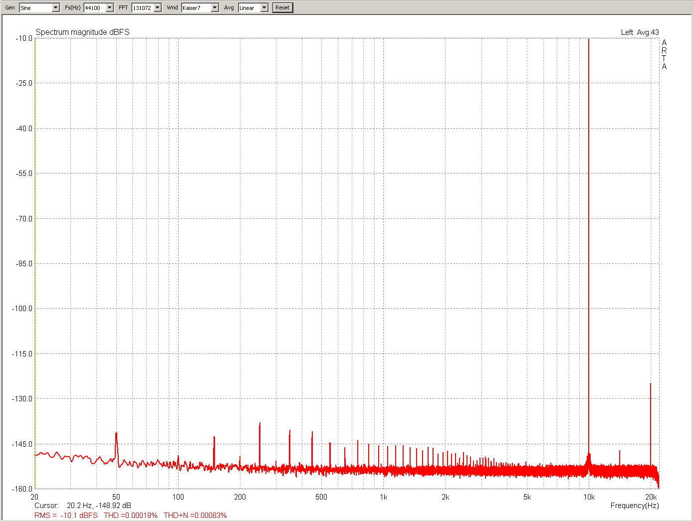This screenshot has height=522, width=693.
Task: Click the '-100.0' y-axis tick label
Action: coord(22,309)
